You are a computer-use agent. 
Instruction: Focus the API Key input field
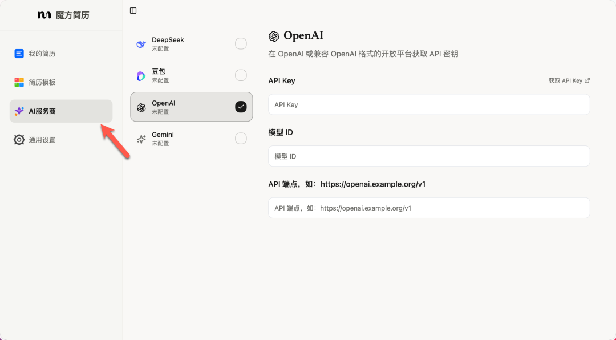click(x=429, y=104)
